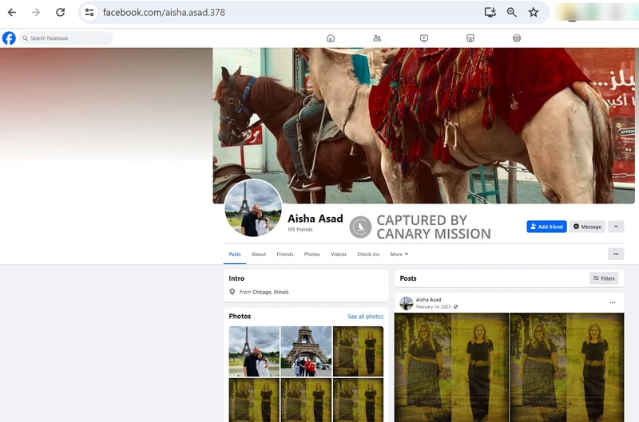Click the Chicago, Illinois location text
The image size is (639, 422).
click(270, 292)
